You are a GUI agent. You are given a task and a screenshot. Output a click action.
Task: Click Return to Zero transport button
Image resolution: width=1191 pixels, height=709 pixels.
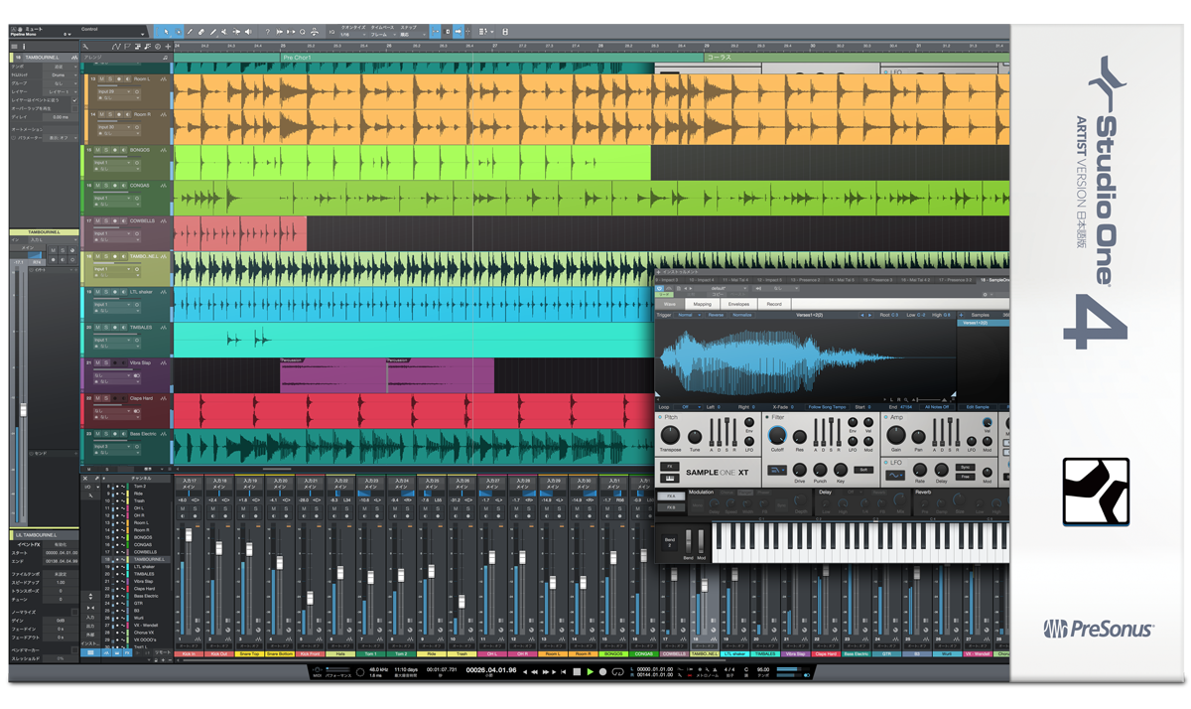(x=563, y=672)
